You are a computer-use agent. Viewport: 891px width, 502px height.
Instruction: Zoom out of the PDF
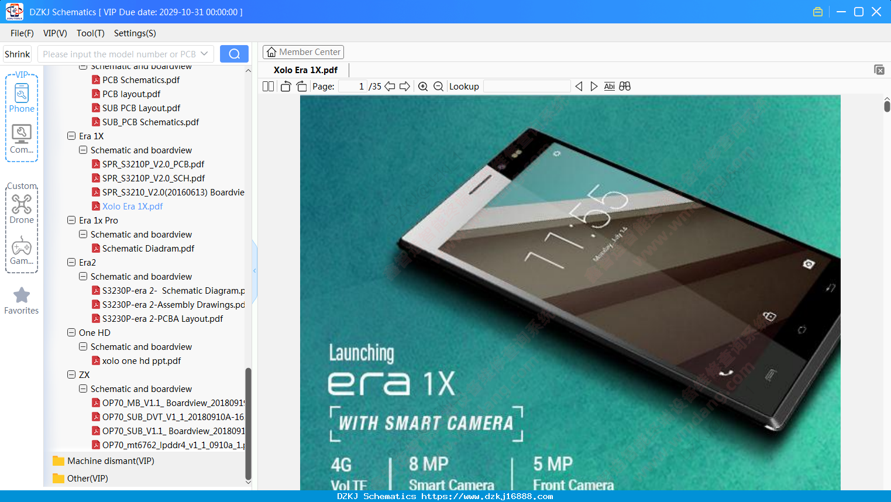tap(438, 87)
